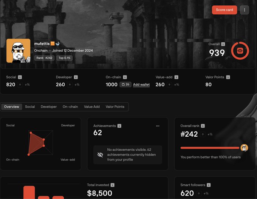
Task: Click the hidden achievements eye-slash icon
Action: click(x=100, y=154)
